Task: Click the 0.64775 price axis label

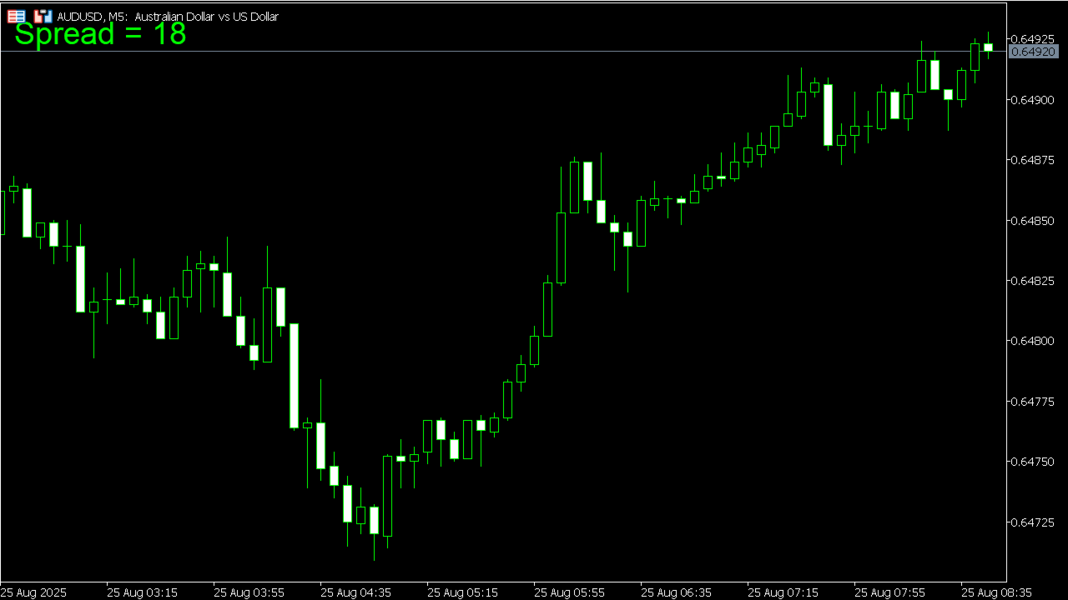Action: click(x=1033, y=402)
